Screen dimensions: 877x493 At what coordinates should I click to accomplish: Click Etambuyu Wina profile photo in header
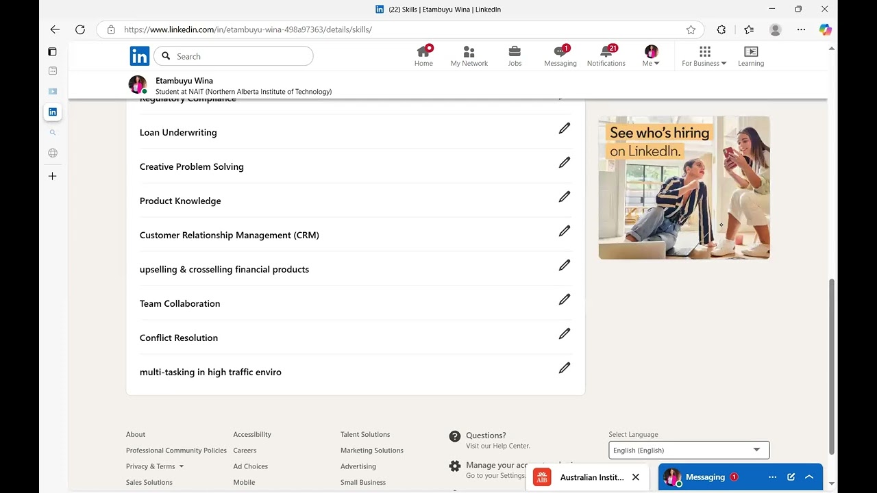click(x=137, y=85)
